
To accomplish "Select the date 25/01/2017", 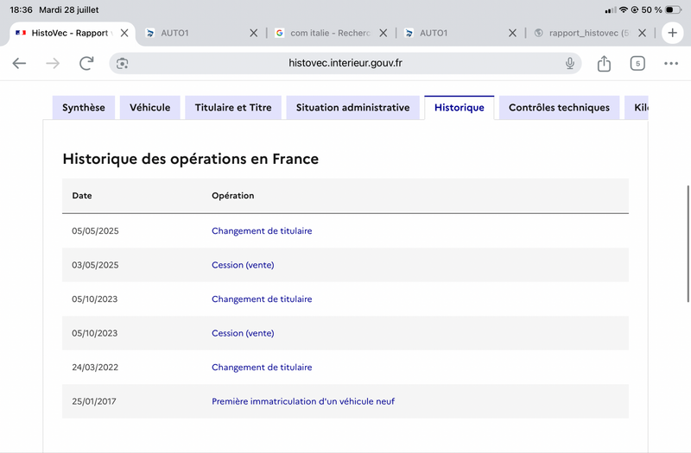I will 94,401.
